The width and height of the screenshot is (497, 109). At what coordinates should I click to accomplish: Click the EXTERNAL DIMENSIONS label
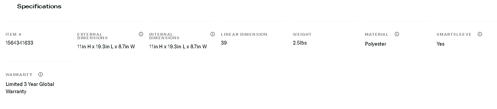coord(92,36)
